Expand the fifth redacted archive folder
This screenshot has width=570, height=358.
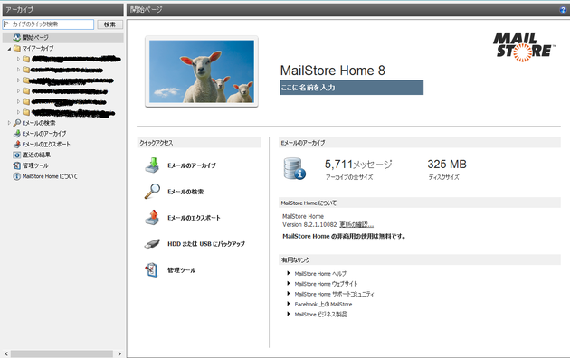coord(18,101)
